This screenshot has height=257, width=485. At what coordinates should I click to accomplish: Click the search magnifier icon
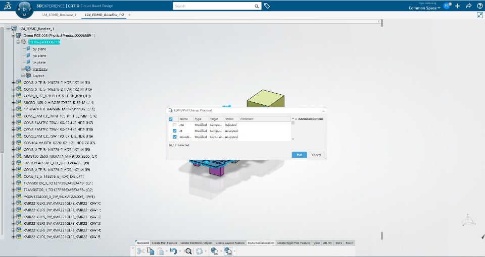point(257,6)
